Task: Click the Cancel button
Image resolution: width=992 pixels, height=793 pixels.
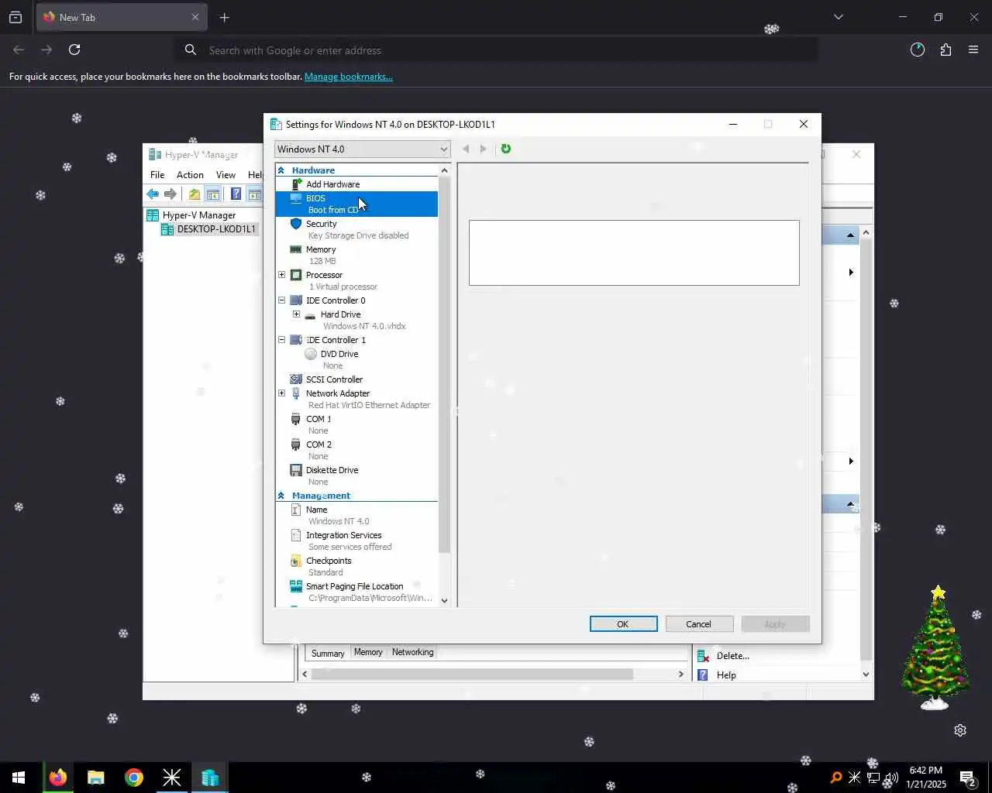Action: click(x=698, y=624)
